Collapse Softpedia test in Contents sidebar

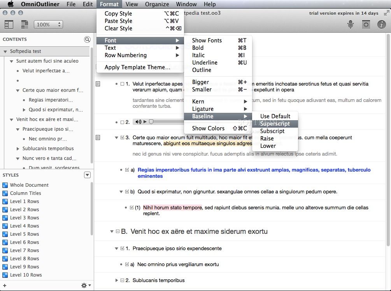[x=5, y=51]
